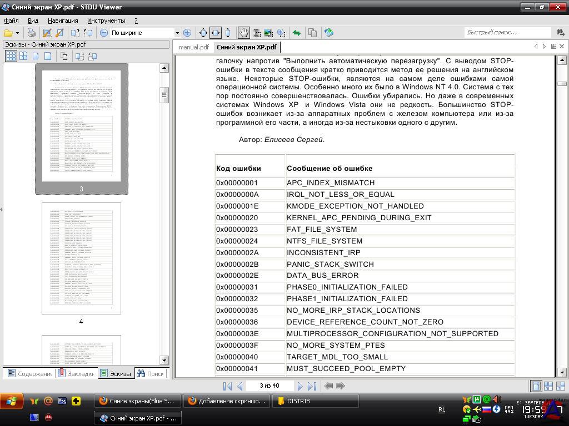Click the quick search field
Viewport: 569px width, 426px height.
click(x=507, y=33)
